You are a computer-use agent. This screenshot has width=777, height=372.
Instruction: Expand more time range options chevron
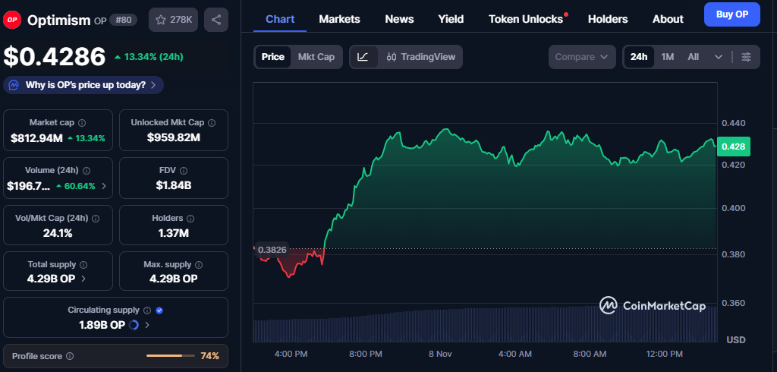click(718, 57)
